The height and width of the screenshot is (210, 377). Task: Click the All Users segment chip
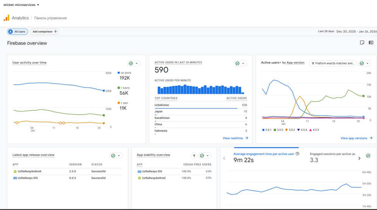click(17, 32)
